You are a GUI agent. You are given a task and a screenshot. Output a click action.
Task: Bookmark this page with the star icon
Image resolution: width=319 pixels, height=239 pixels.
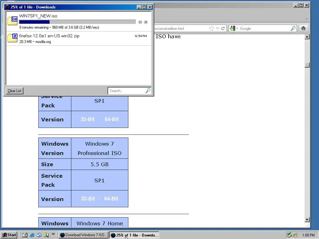click(212, 28)
